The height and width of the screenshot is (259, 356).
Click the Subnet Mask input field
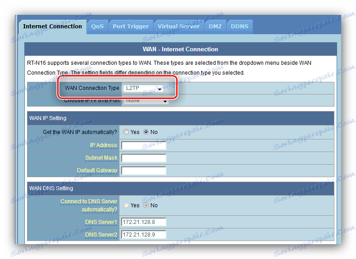(144, 158)
